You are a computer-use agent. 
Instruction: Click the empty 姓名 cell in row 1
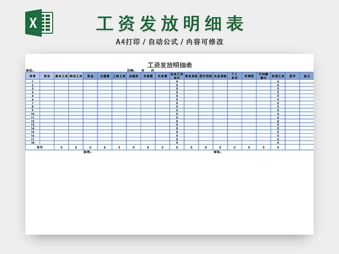(47, 82)
